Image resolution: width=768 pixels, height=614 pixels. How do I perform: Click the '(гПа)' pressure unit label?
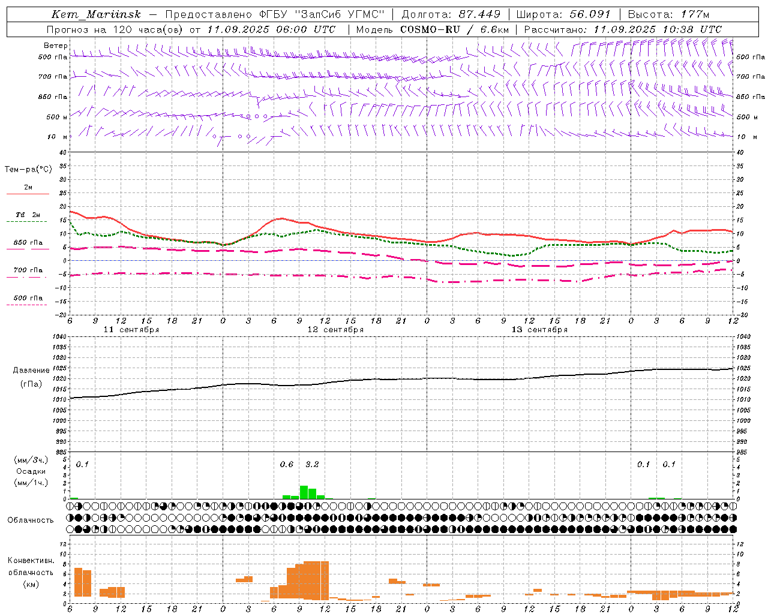pos(31,384)
